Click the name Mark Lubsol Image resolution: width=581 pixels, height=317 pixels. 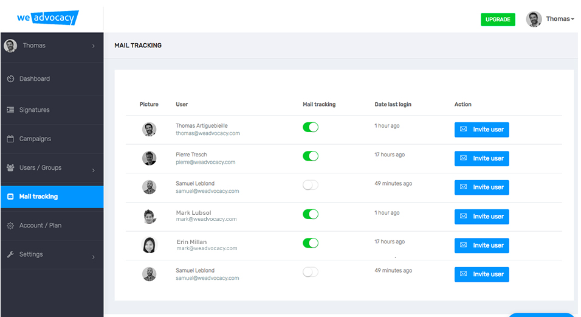click(x=193, y=212)
